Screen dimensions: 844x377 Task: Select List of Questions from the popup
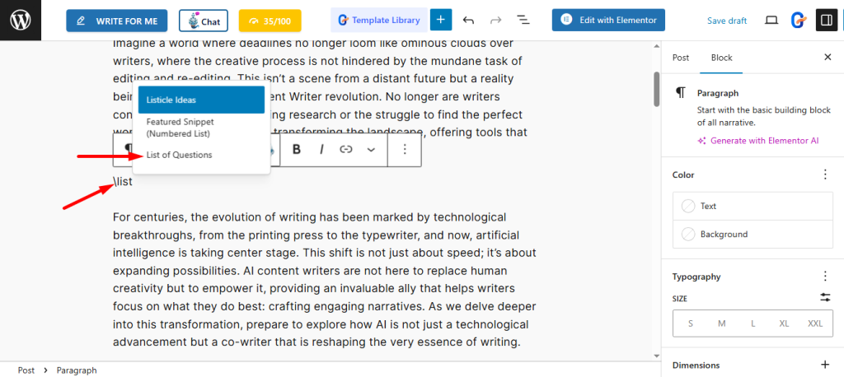pyautogui.click(x=179, y=155)
